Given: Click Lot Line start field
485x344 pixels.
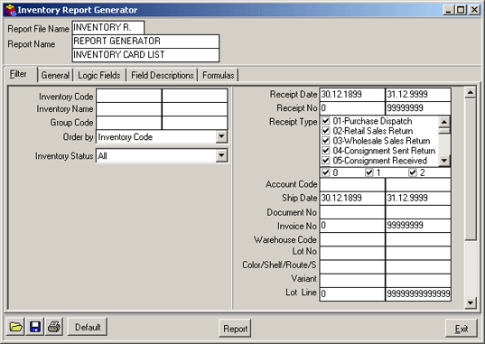Looking at the screenshot, I should (x=352, y=293).
